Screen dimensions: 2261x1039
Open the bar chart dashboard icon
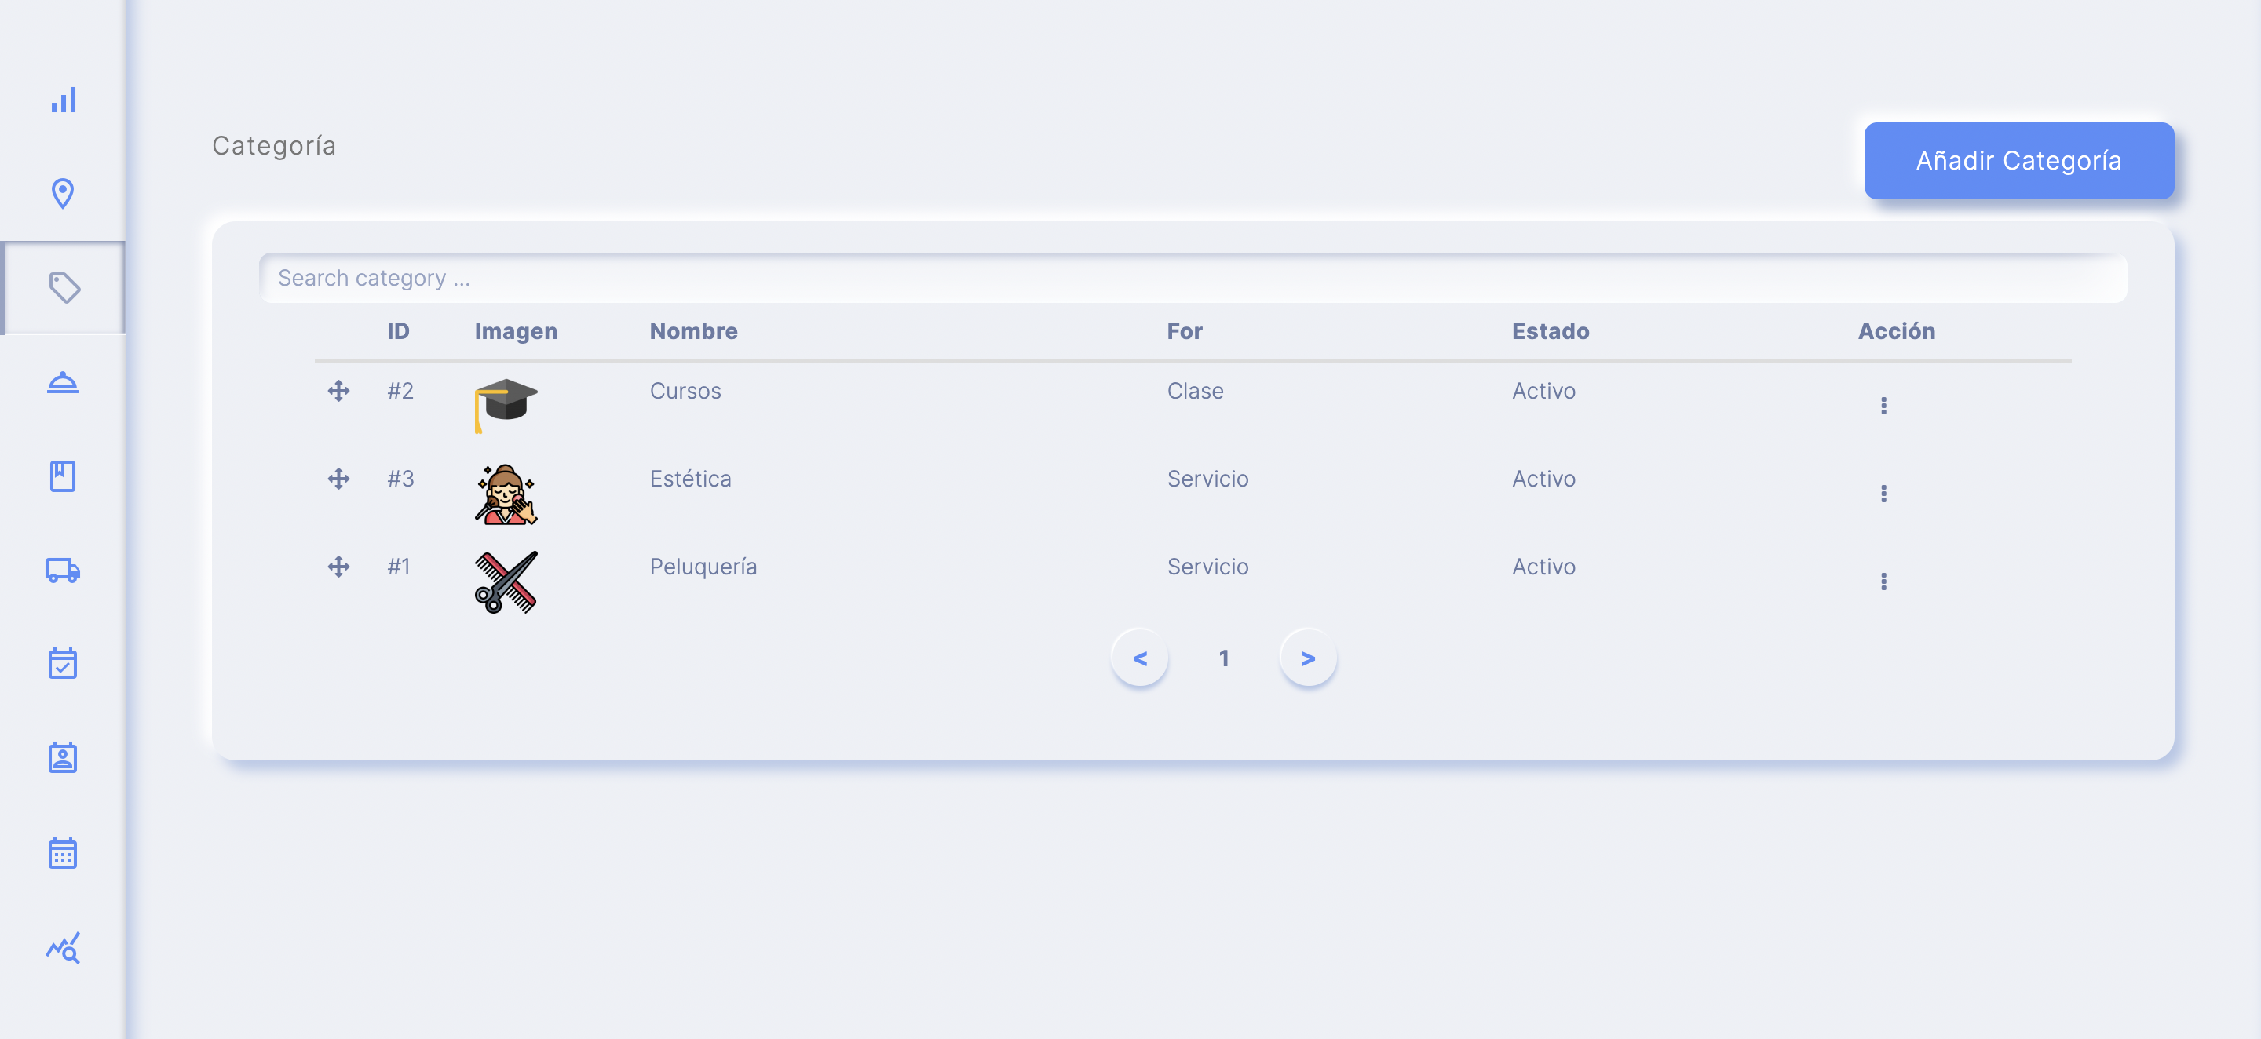[63, 100]
